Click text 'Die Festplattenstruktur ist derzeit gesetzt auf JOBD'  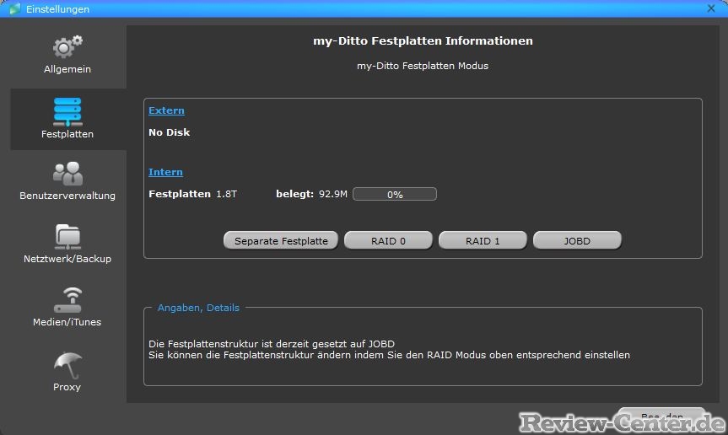tap(272, 344)
